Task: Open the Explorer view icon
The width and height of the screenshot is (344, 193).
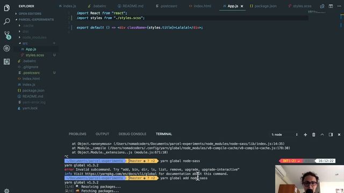Action: click(6, 8)
